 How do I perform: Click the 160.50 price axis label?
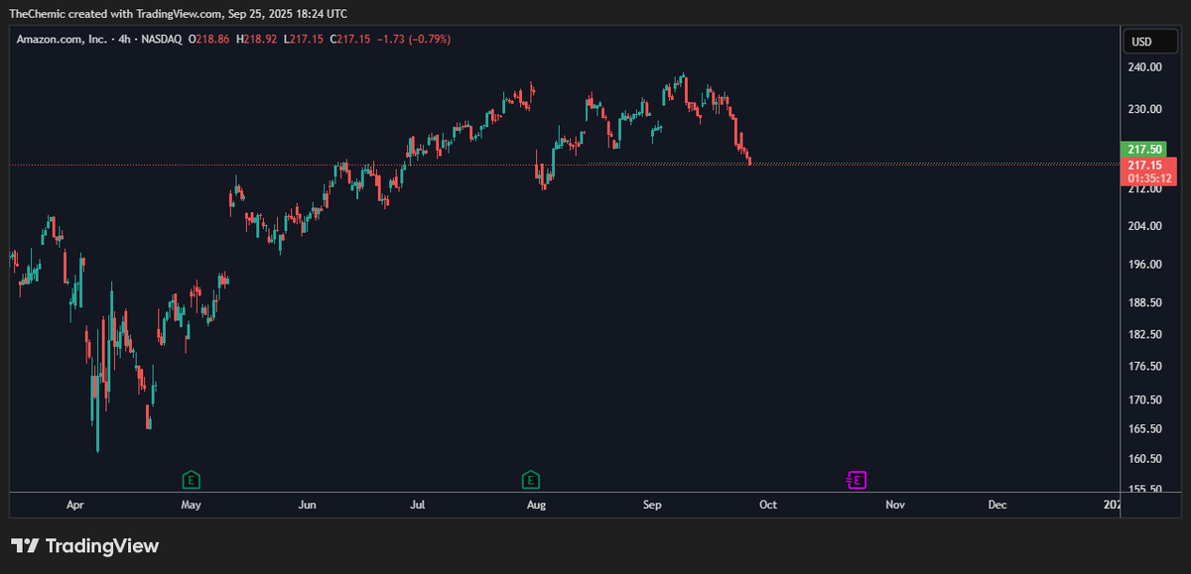[x=1145, y=458]
